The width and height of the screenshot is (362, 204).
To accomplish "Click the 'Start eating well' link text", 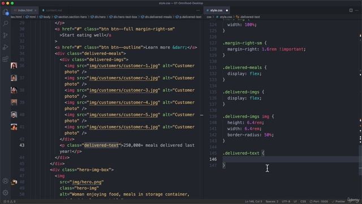I will coord(83,35).
